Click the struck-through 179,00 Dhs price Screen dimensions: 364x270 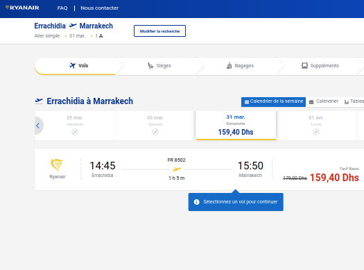click(x=295, y=178)
